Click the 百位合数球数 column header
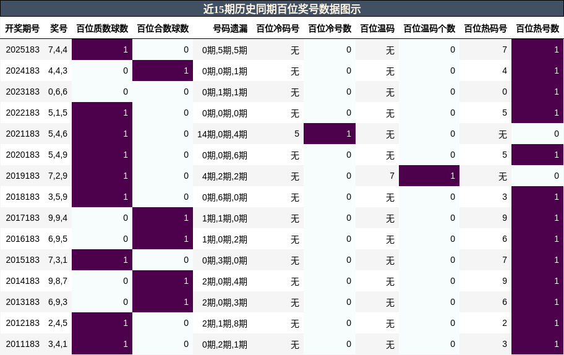The width and height of the screenshot is (564, 355). 163,28
